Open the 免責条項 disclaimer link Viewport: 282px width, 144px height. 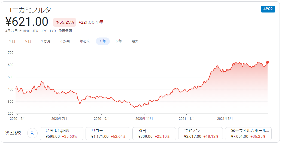(x=65, y=31)
